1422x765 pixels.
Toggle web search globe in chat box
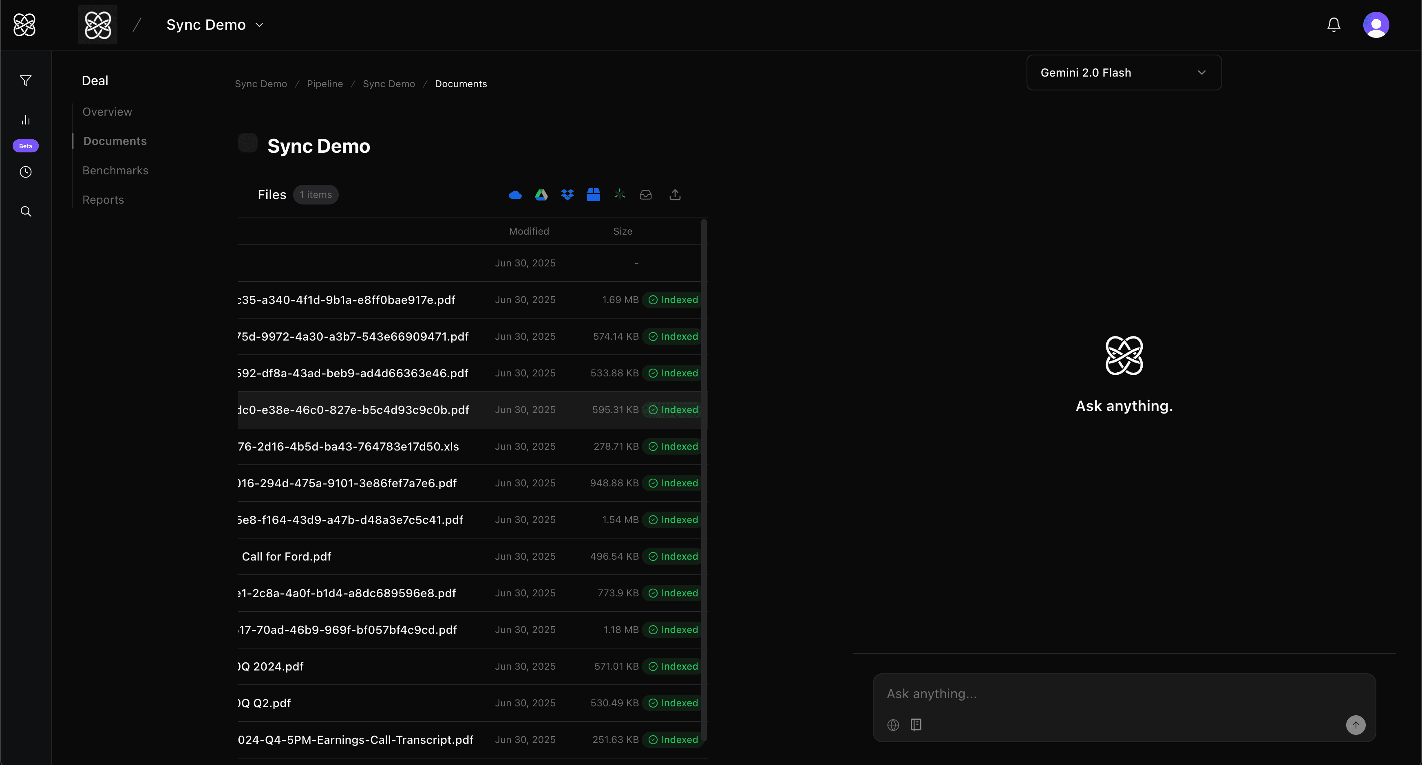(x=893, y=725)
